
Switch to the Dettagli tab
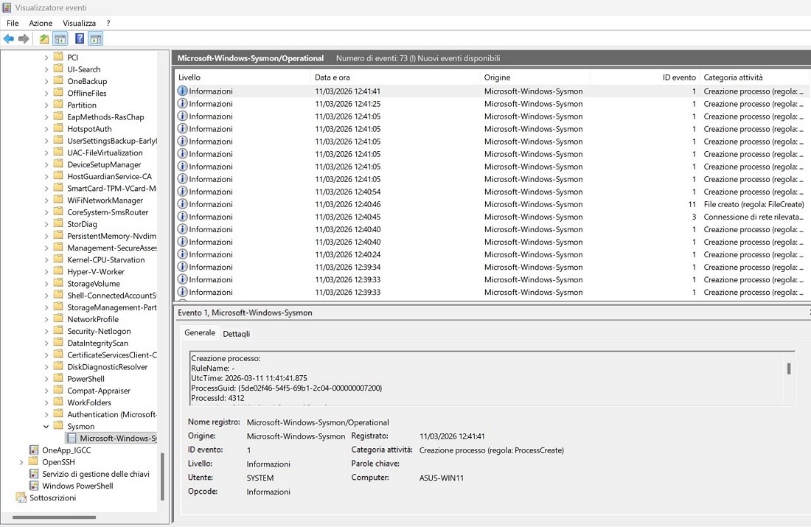235,332
